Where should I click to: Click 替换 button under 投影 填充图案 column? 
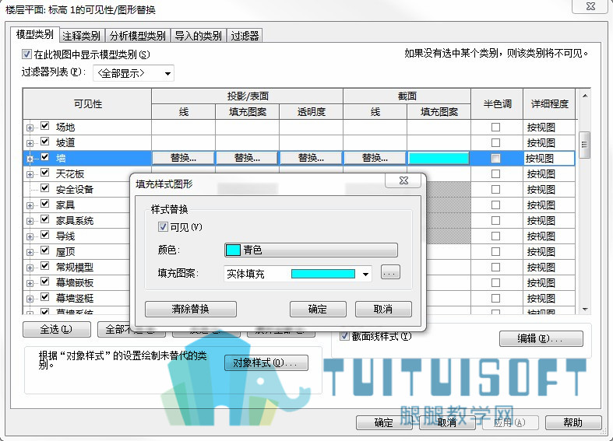247,158
